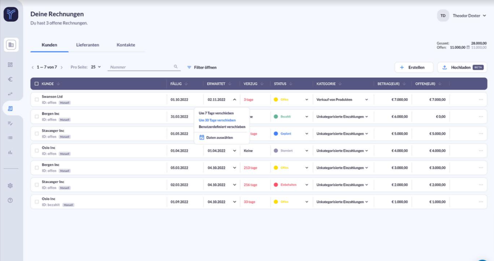Screen dimensions: 494x261
Task: Open the transfers arrows icon in sidebar
Action: pos(10,94)
